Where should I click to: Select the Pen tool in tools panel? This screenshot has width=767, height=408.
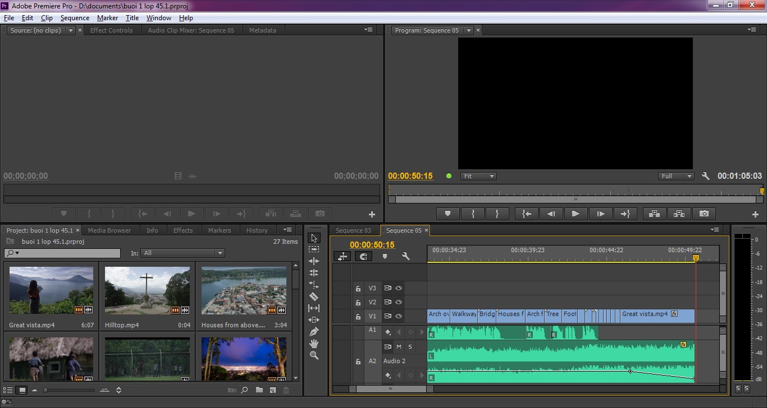click(314, 332)
